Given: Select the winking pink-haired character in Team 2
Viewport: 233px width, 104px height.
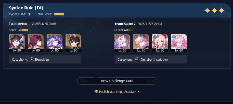Looking at the screenshot, I should click(160, 43).
